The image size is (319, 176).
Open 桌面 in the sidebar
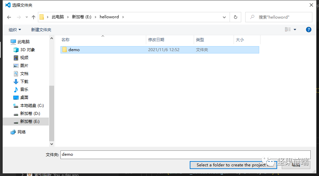coord(24,98)
